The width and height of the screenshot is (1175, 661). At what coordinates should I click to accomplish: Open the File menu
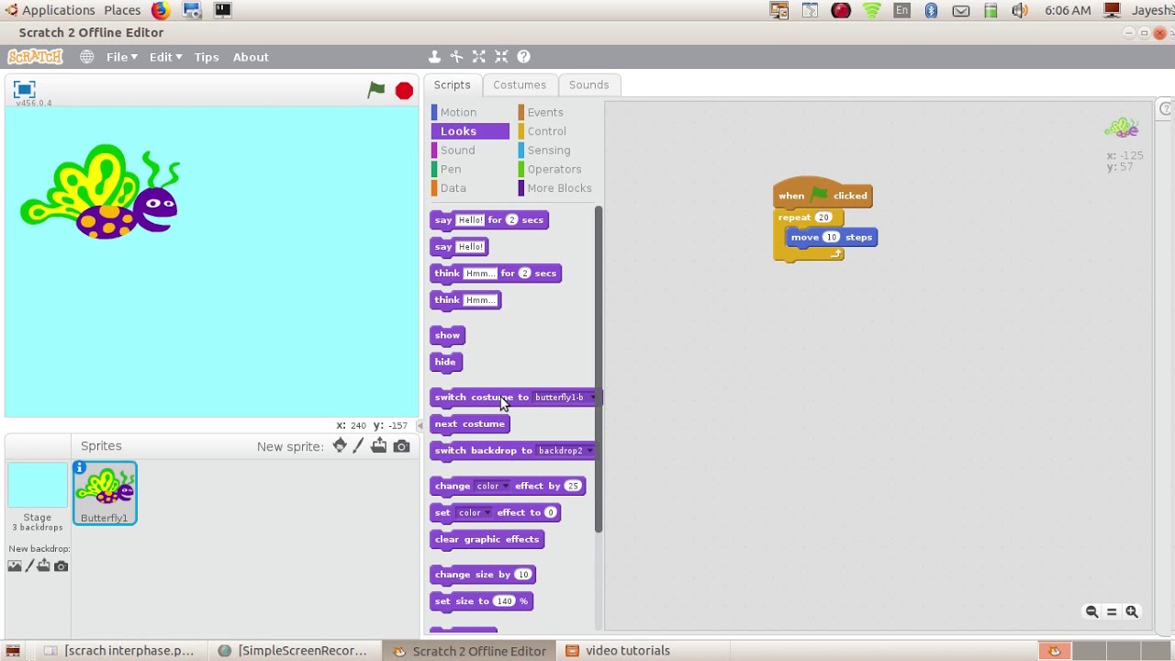click(121, 57)
